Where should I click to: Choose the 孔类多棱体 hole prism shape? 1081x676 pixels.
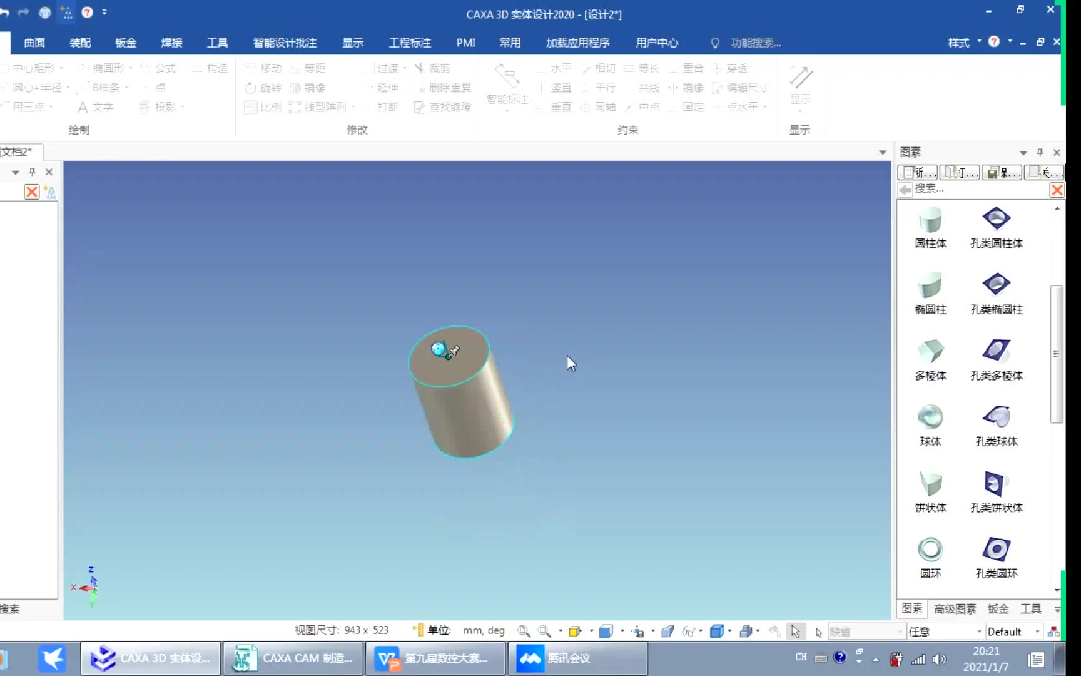click(x=996, y=361)
